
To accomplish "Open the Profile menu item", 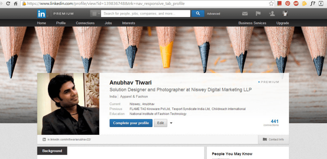I will tap(61, 23).
